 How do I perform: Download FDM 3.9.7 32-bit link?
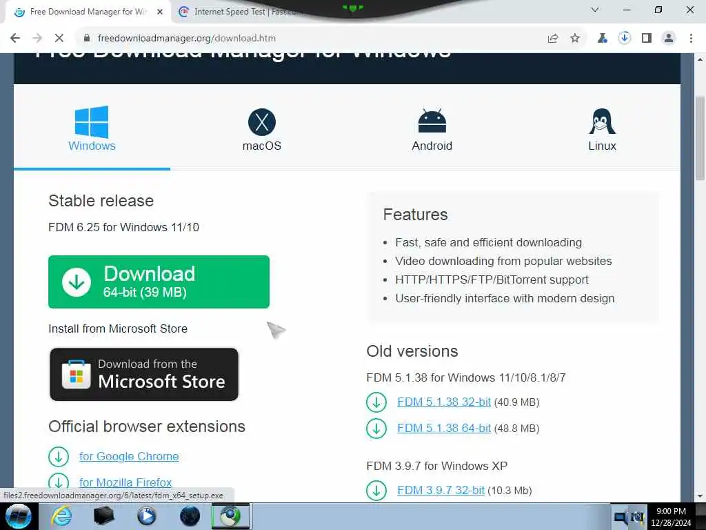point(441,491)
